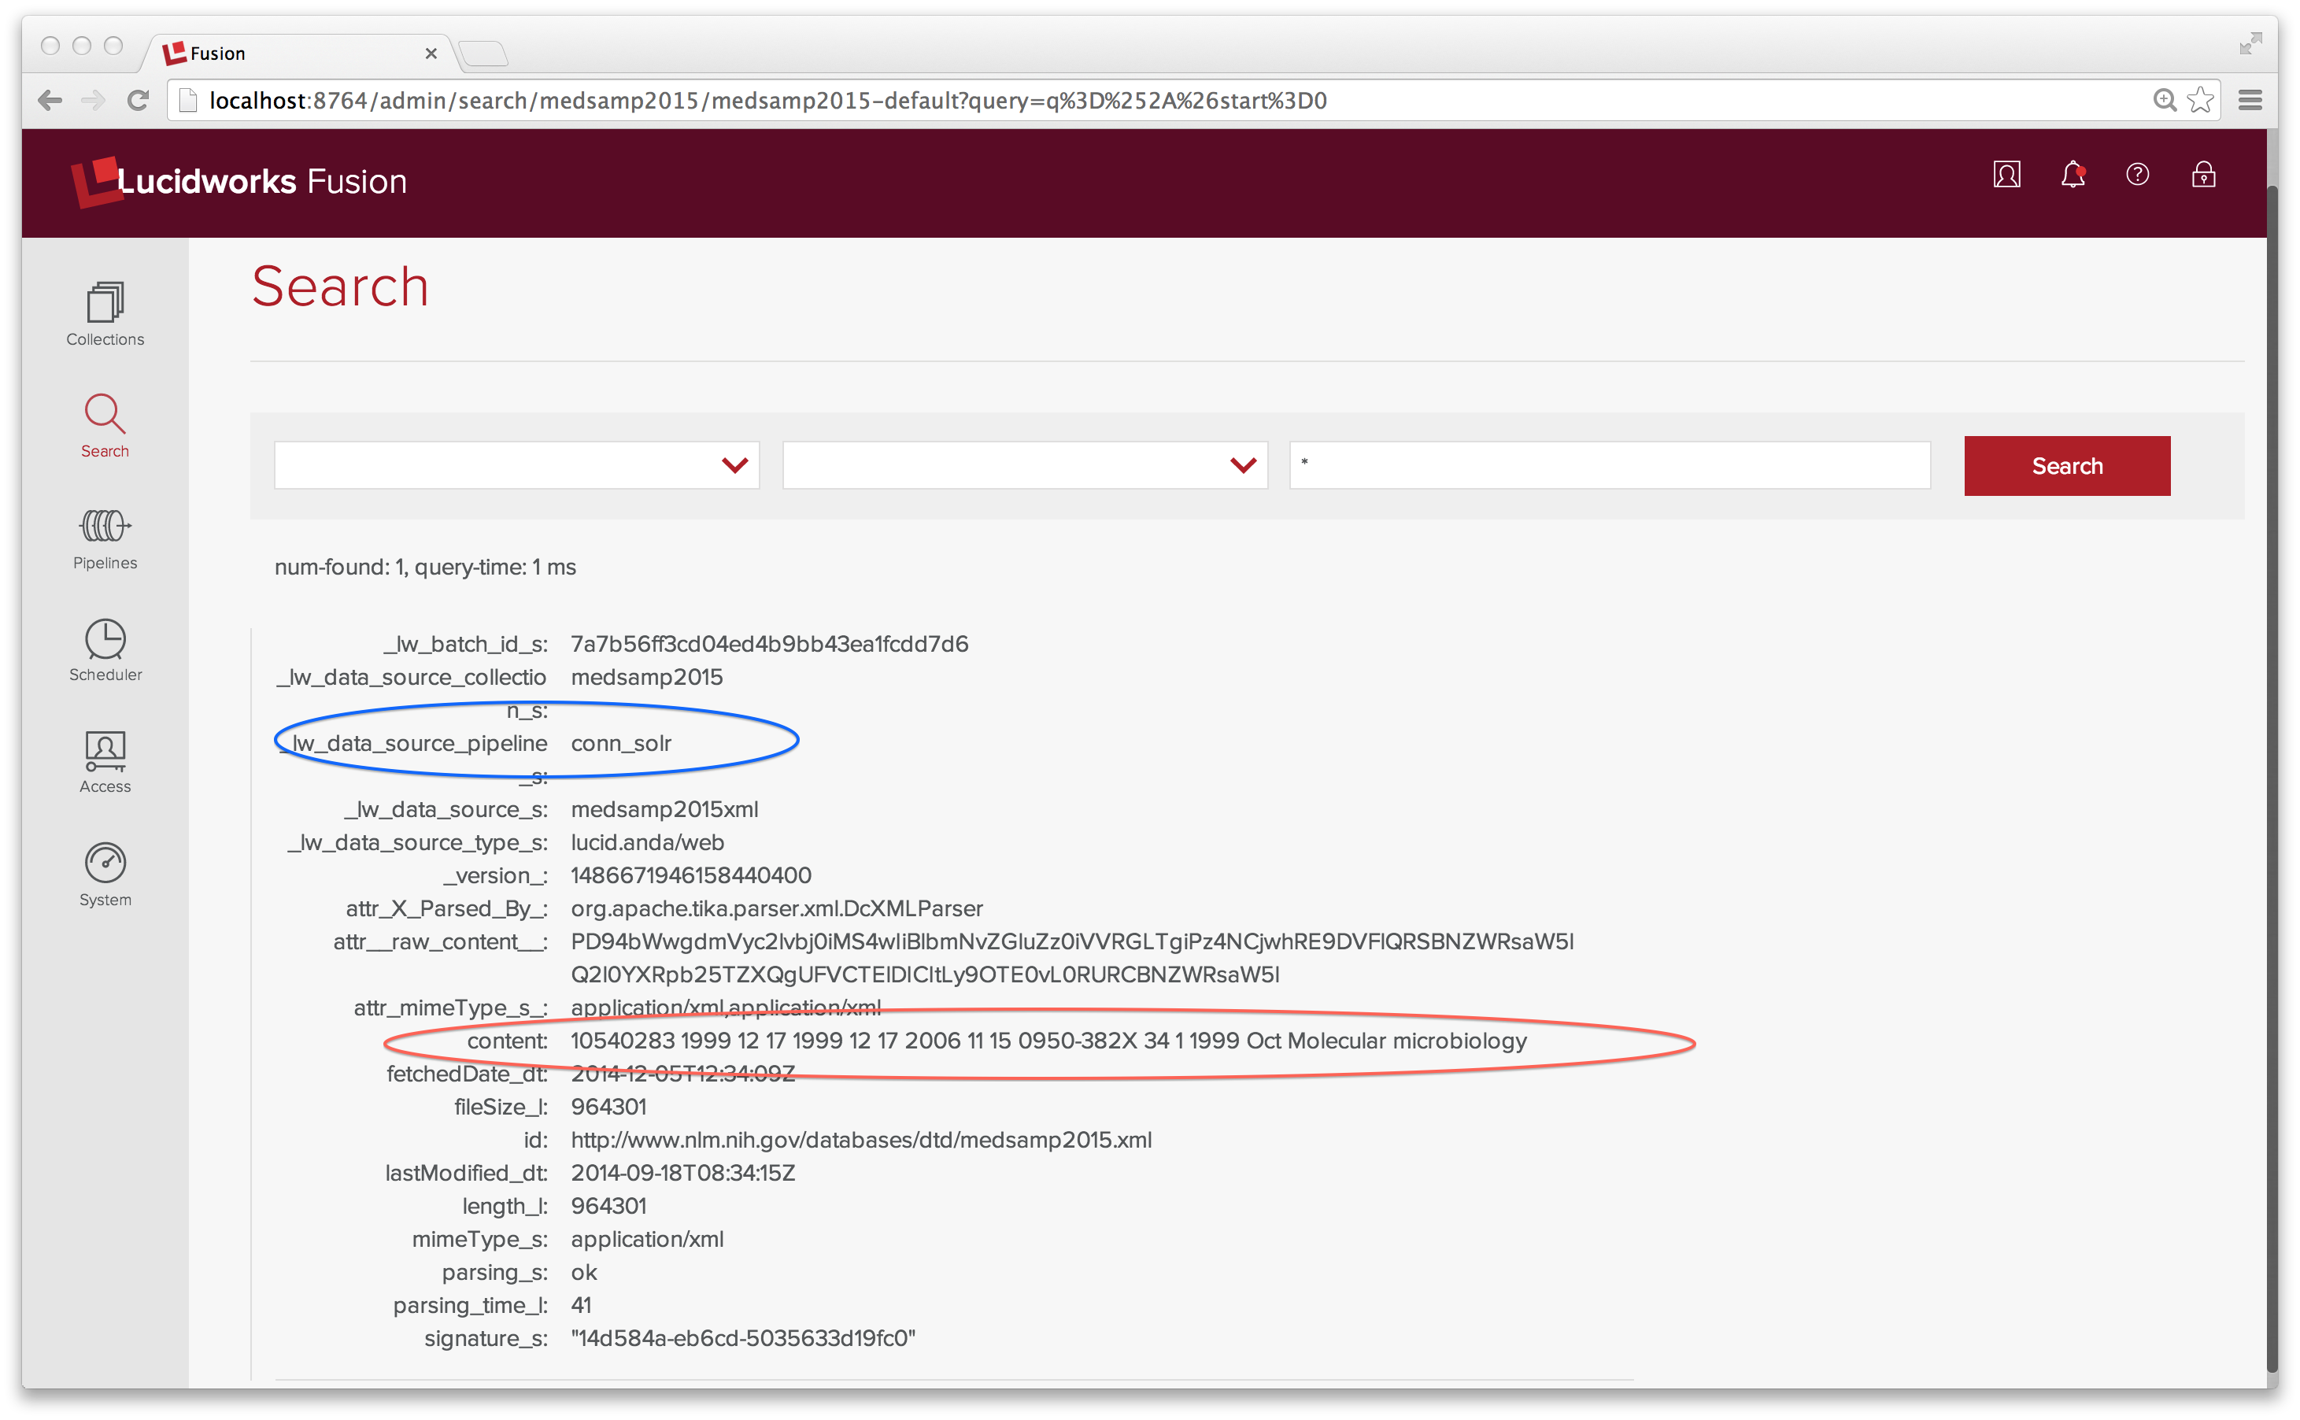Open the Access section
This screenshot has height=1420, width=2300.
click(105, 762)
